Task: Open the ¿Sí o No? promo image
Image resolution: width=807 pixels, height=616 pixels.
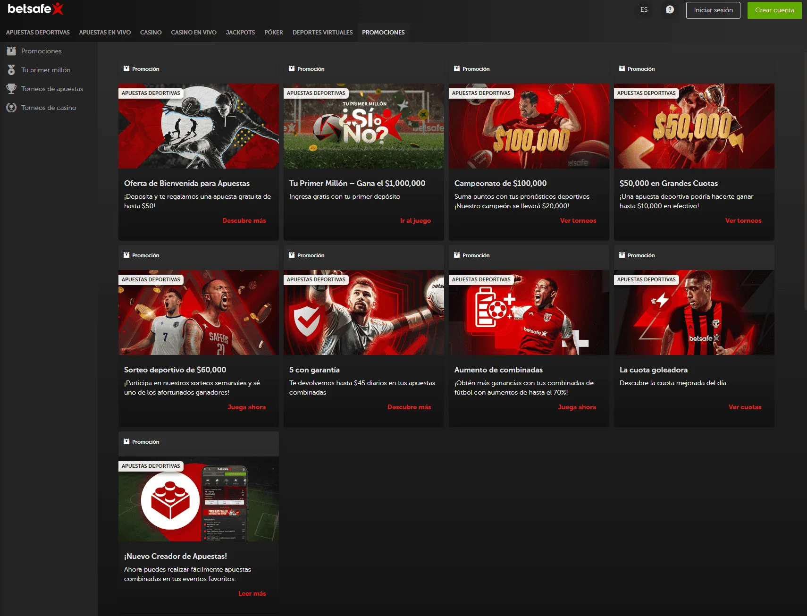Action: pyautogui.click(x=364, y=126)
